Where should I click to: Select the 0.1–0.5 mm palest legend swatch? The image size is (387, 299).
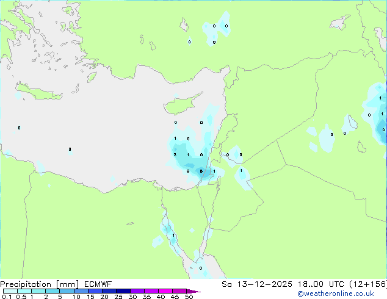[10, 291]
